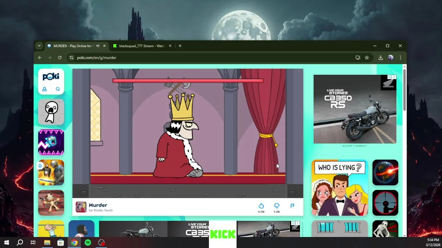442x248 pixels.
Task: Open Chrome profile avatar
Action: point(391,58)
